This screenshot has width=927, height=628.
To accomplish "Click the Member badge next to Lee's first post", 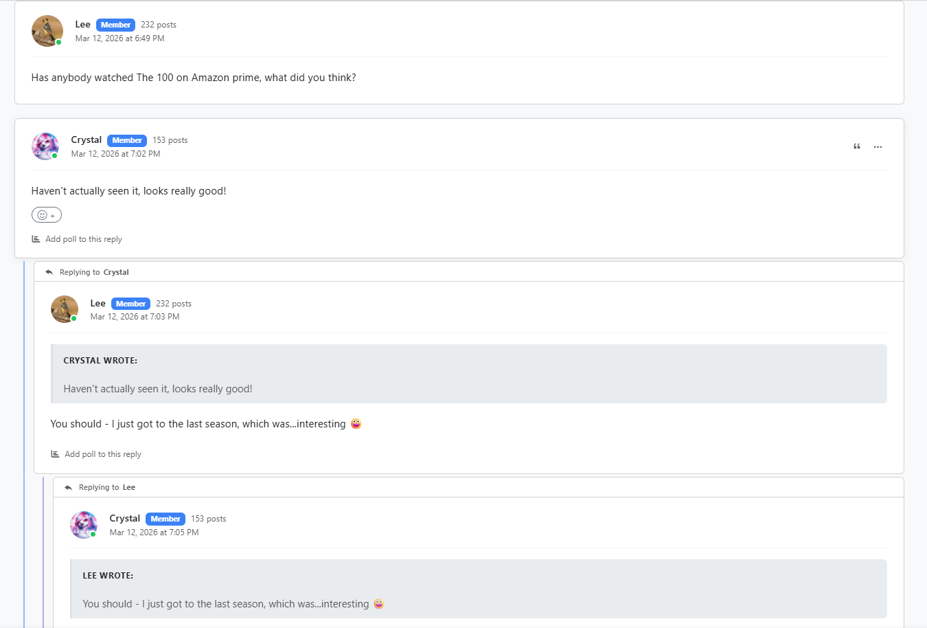I will (x=115, y=25).
